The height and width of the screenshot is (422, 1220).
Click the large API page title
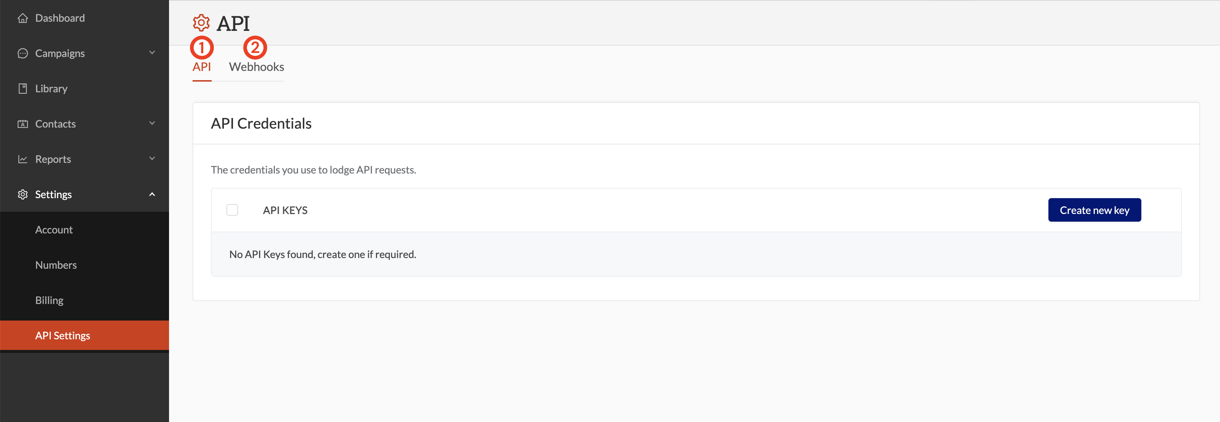[x=233, y=23]
